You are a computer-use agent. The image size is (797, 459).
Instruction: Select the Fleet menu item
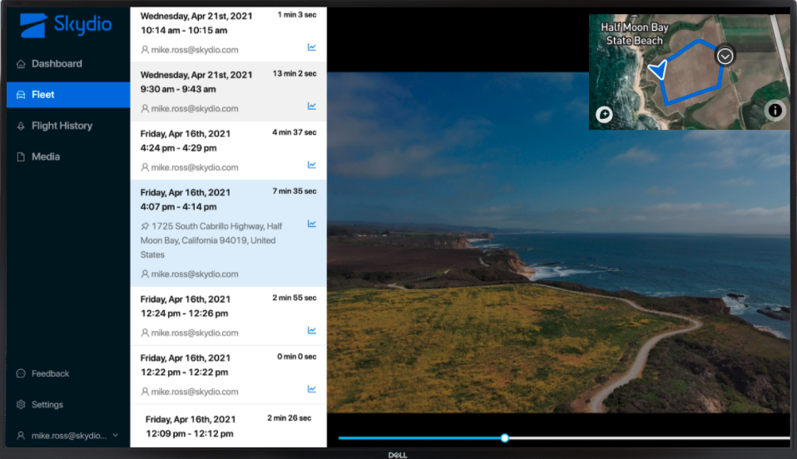click(43, 95)
